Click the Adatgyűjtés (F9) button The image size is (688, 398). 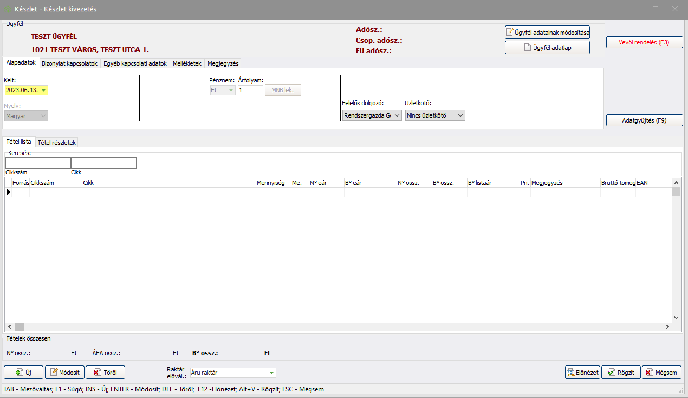point(644,120)
